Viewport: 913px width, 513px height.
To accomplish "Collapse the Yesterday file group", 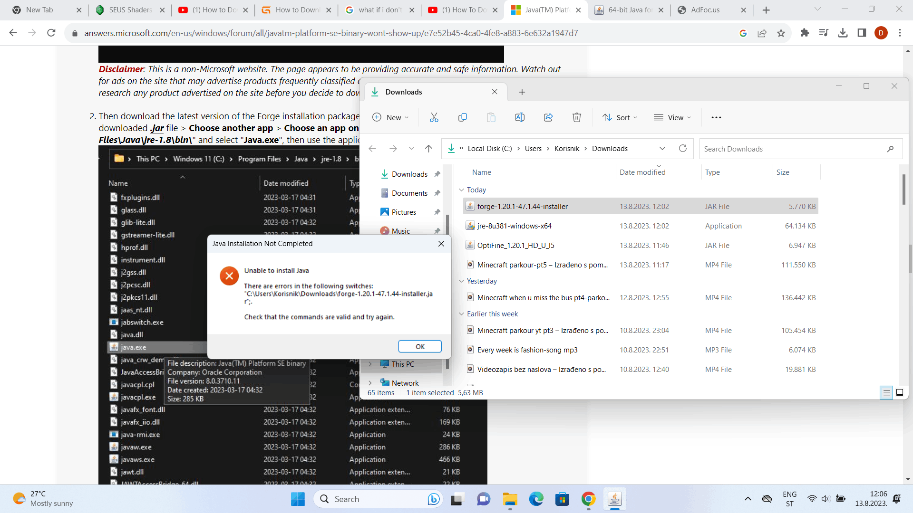I will tap(461, 281).
